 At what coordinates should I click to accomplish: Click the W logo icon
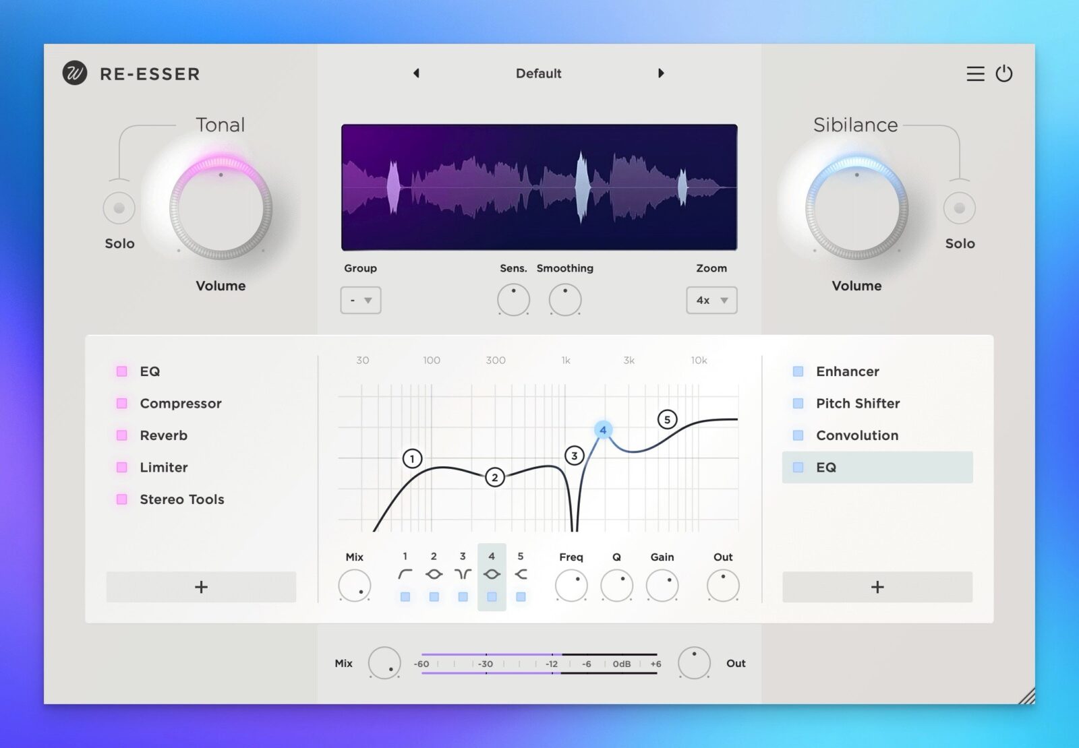point(75,73)
